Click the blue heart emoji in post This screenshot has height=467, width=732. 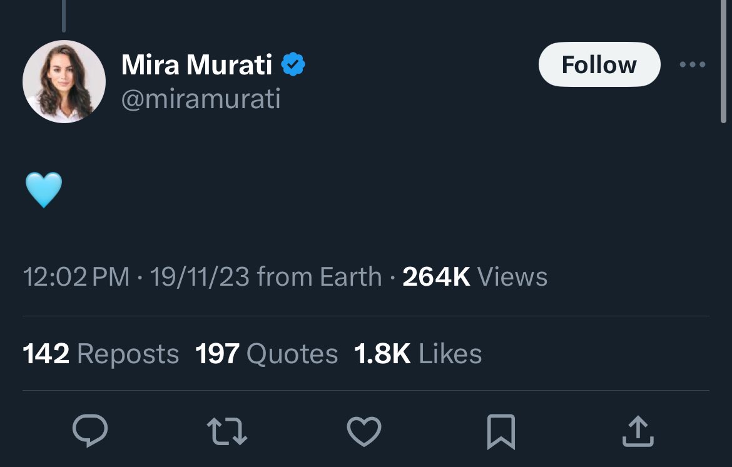tap(43, 190)
